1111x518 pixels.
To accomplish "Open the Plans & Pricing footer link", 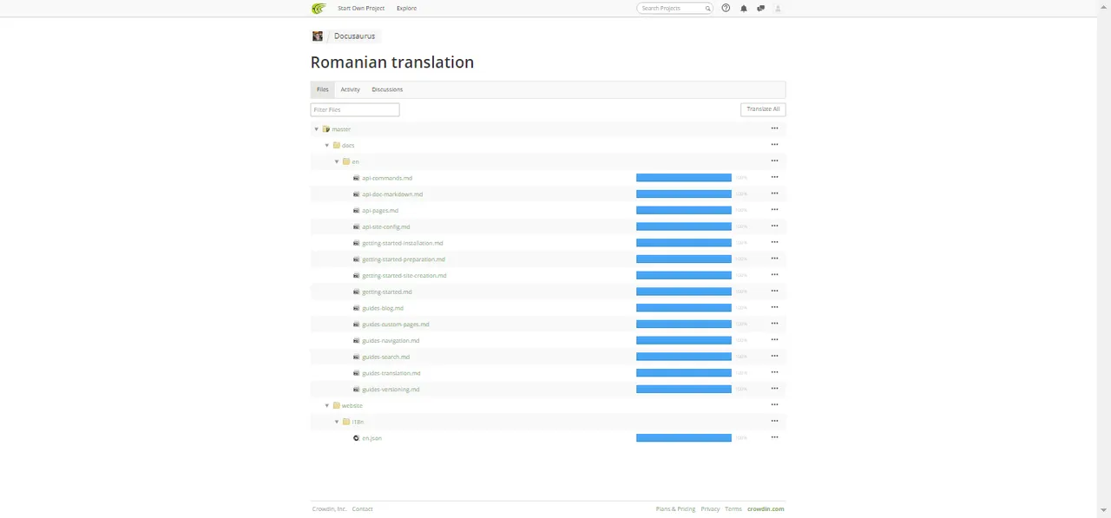I will point(675,509).
